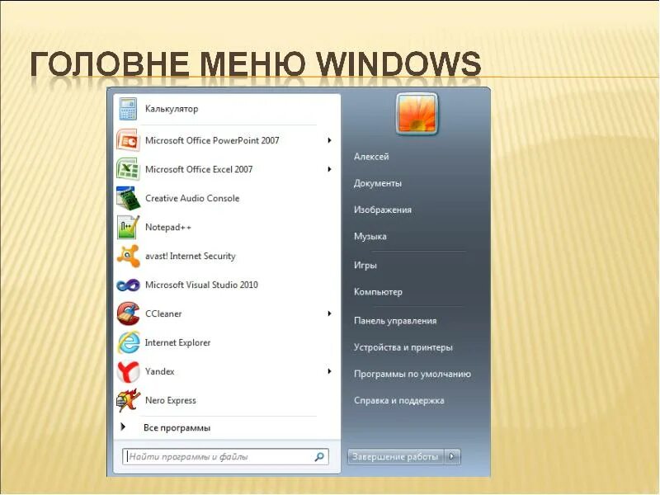The image size is (660, 495).
Task: Open the Алексей user folder
Action: (371, 157)
